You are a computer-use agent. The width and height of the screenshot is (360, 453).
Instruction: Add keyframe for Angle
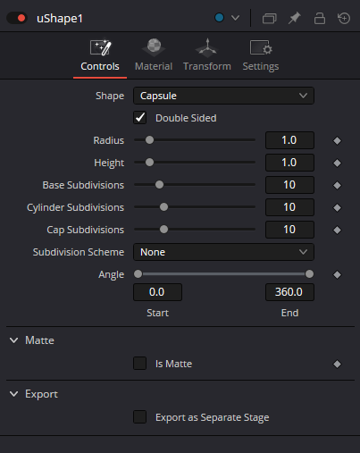click(x=337, y=274)
